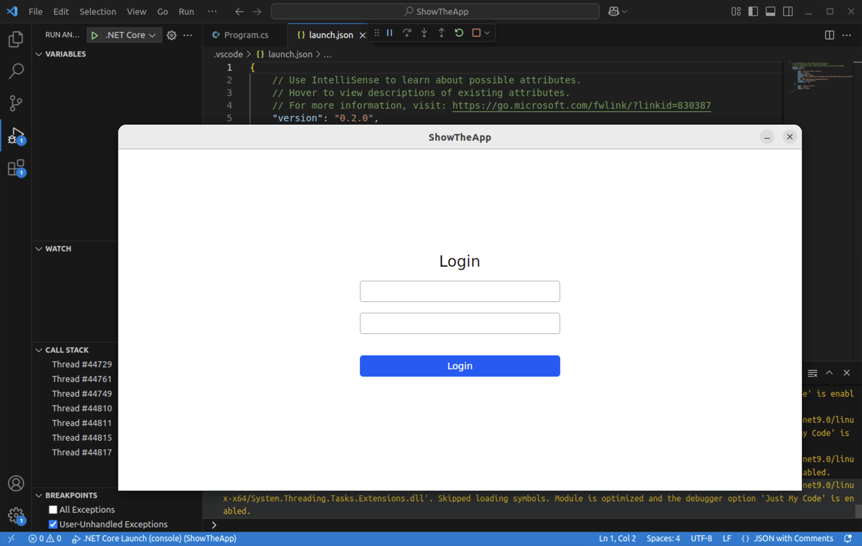Open Run and Debug more actions ellipsis
Image resolution: width=862 pixels, height=546 pixels.
pyautogui.click(x=188, y=35)
